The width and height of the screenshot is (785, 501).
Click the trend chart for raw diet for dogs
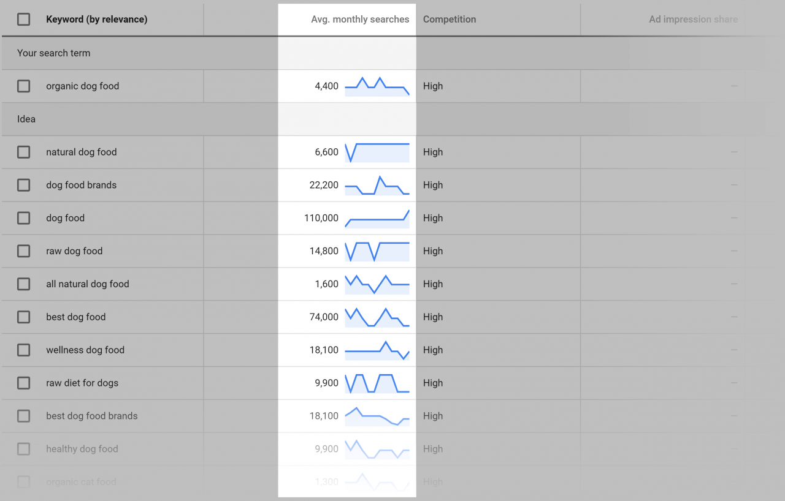click(x=377, y=383)
